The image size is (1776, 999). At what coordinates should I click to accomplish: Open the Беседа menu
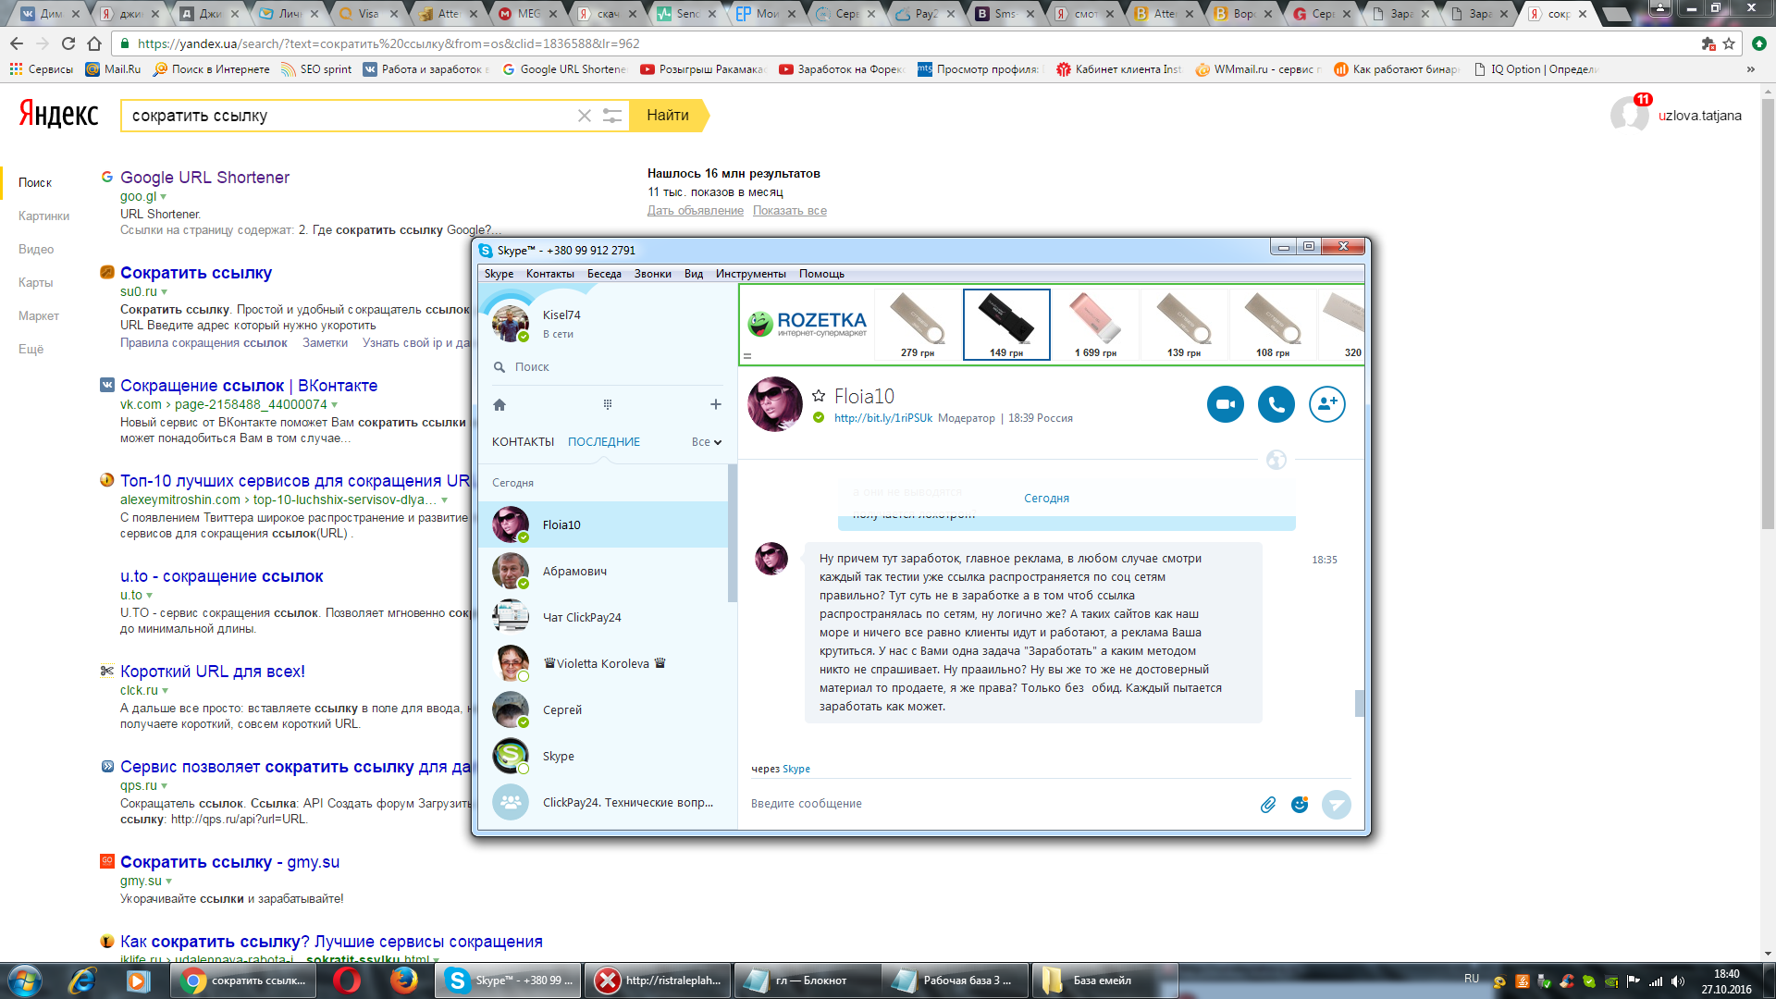coord(604,274)
